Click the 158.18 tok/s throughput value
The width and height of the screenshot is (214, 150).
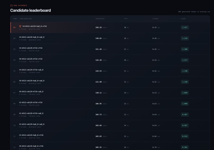101,27
